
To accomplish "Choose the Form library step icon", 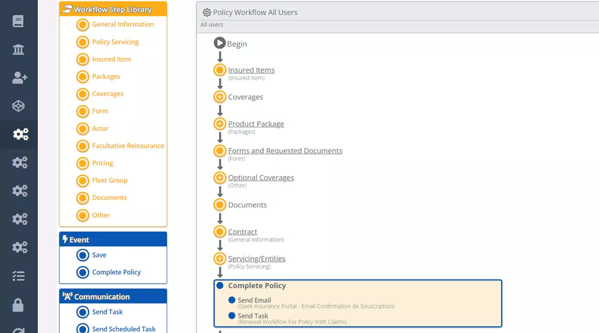I will point(83,111).
